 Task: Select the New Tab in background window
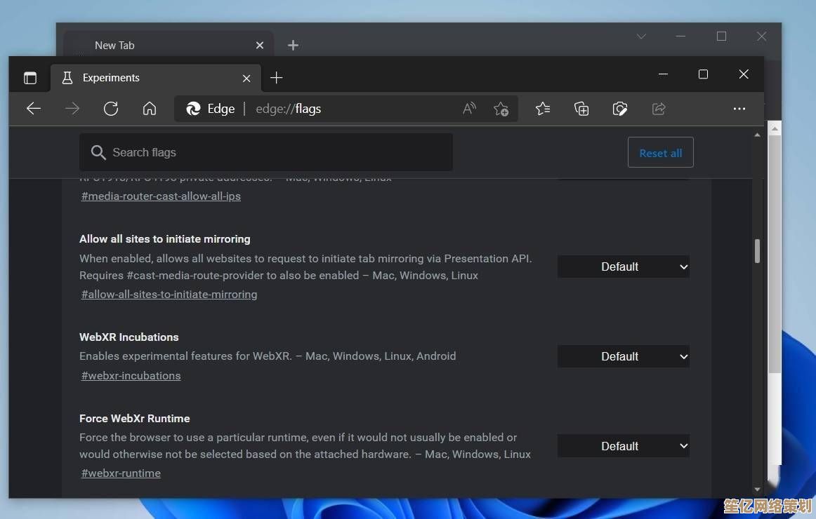(114, 45)
